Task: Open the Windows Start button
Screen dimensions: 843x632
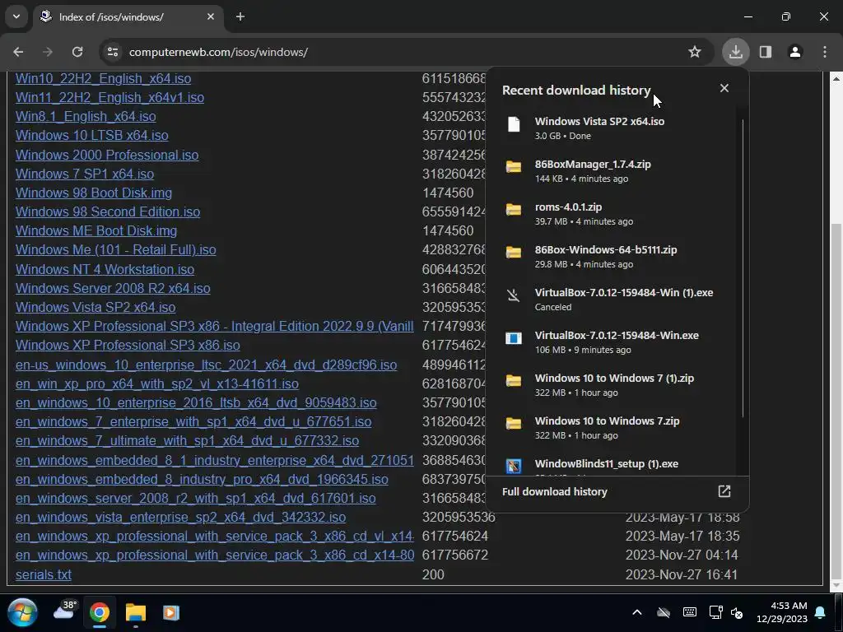Action: (22, 612)
